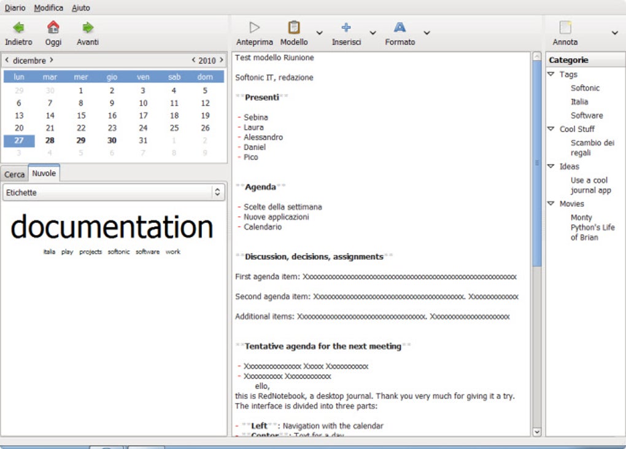Collapse the Movies category node

(x=551, y=203)
